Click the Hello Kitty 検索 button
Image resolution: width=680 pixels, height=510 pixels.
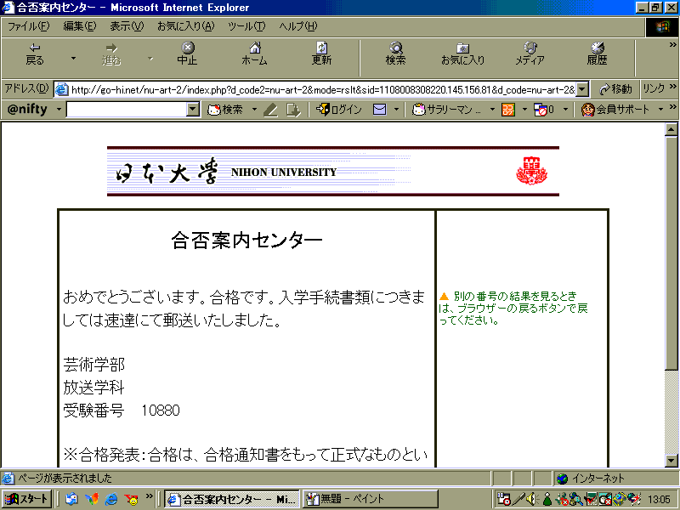225,110
